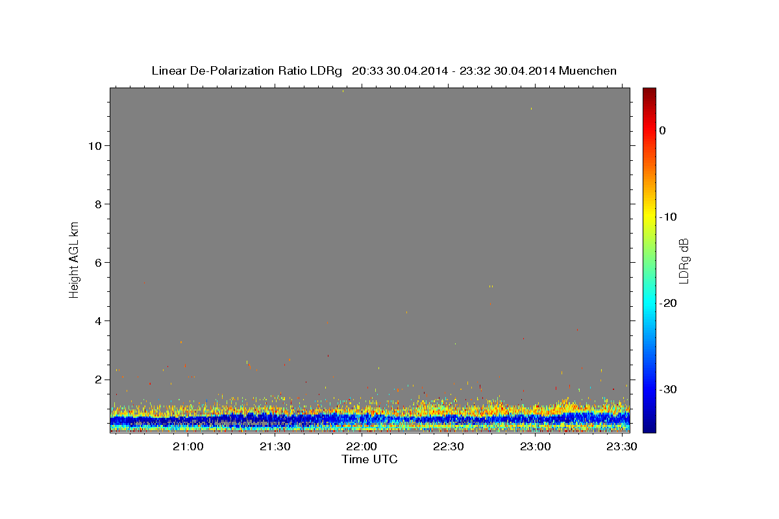The width and height of the screenshot is (779, 519).
Task: Click the colorbar value 0
Action: [x=663, y=130]
